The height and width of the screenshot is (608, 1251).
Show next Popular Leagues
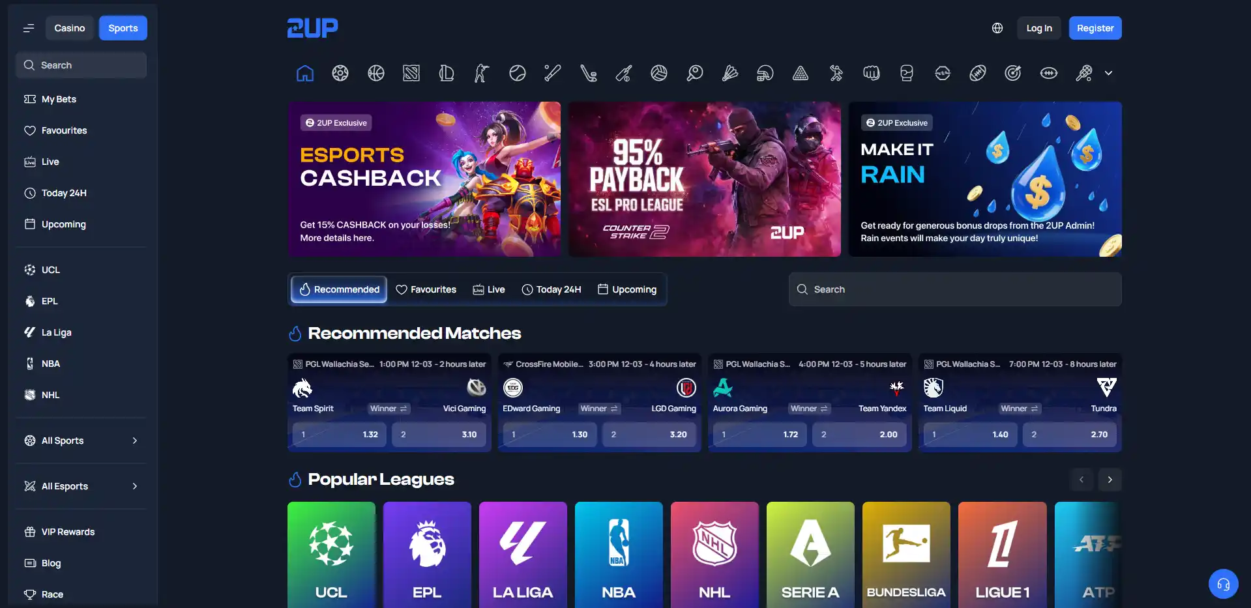click(x=1110, y=480)
